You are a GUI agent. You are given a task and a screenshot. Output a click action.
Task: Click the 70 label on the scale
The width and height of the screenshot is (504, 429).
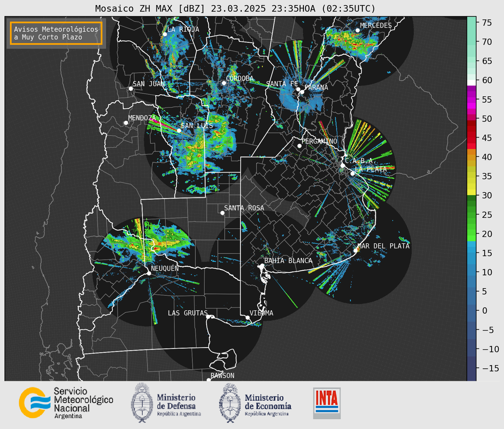[x=487, y=42]
